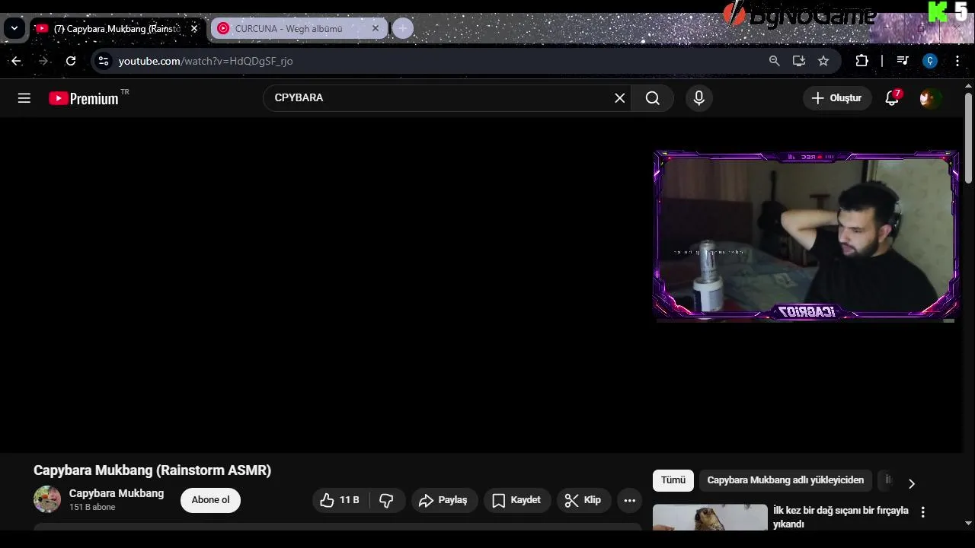975x548 pixels.
Task: Open the Oluştur create button
Action: (x=837, y=98)
